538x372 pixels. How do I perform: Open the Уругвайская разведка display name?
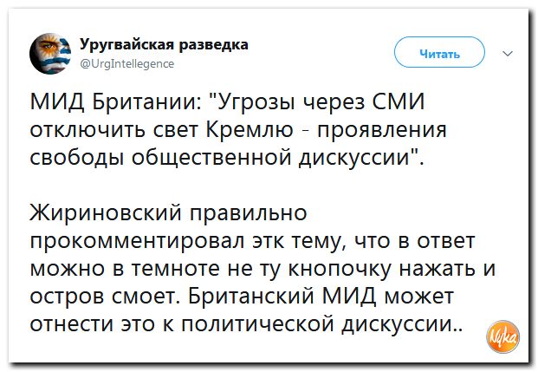pos(164,44)
